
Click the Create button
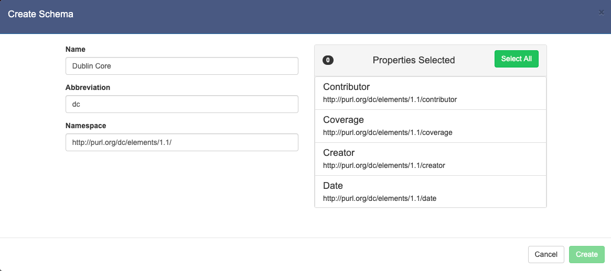point(586,254)
